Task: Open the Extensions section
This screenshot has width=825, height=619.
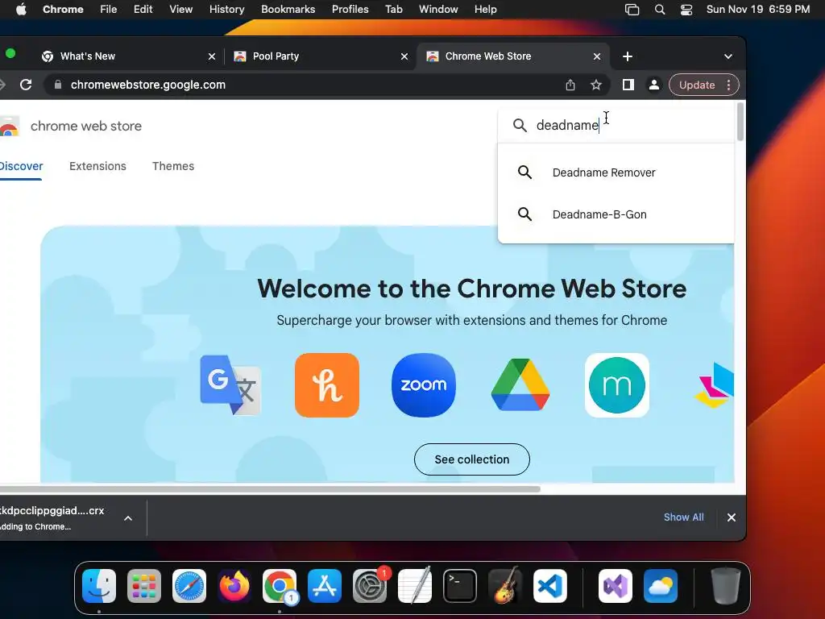Action: (97, 166)
